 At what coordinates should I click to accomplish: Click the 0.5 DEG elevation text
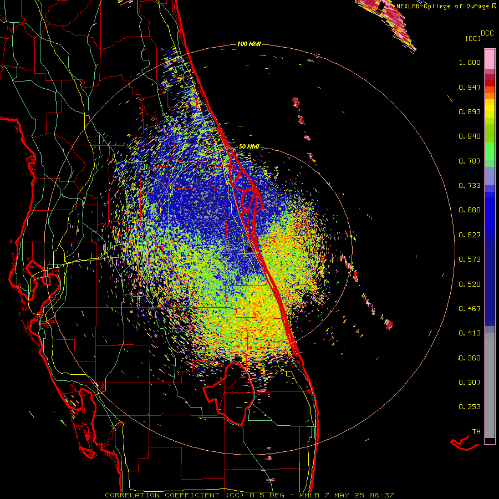[x=267, y=495]
